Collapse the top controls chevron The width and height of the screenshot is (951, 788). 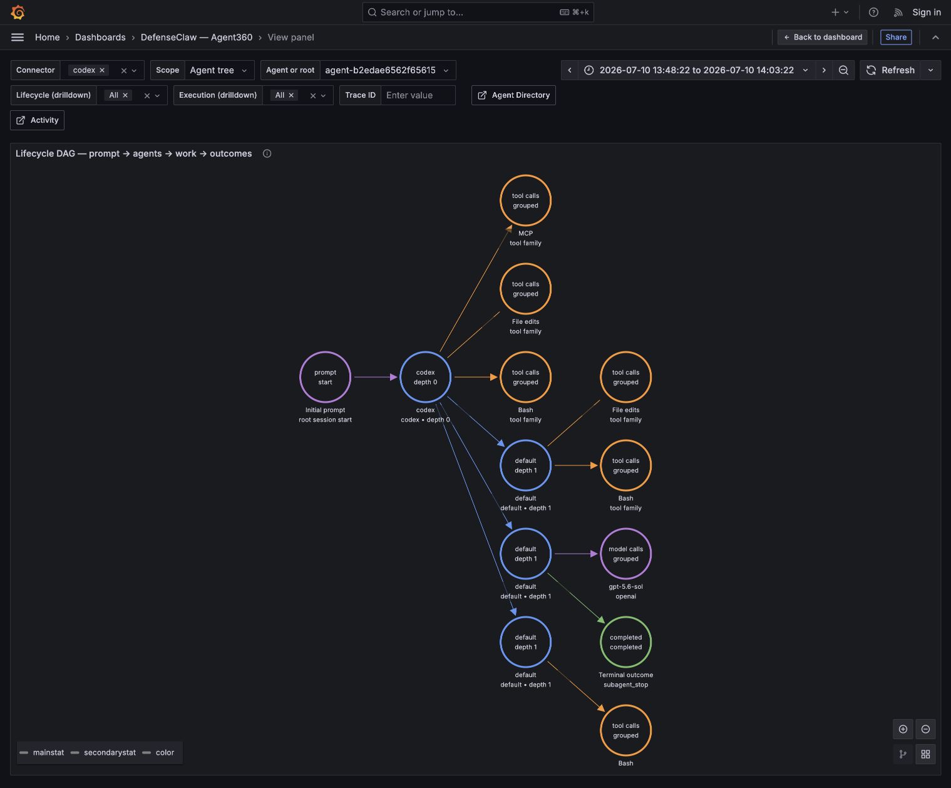[935, 37]
